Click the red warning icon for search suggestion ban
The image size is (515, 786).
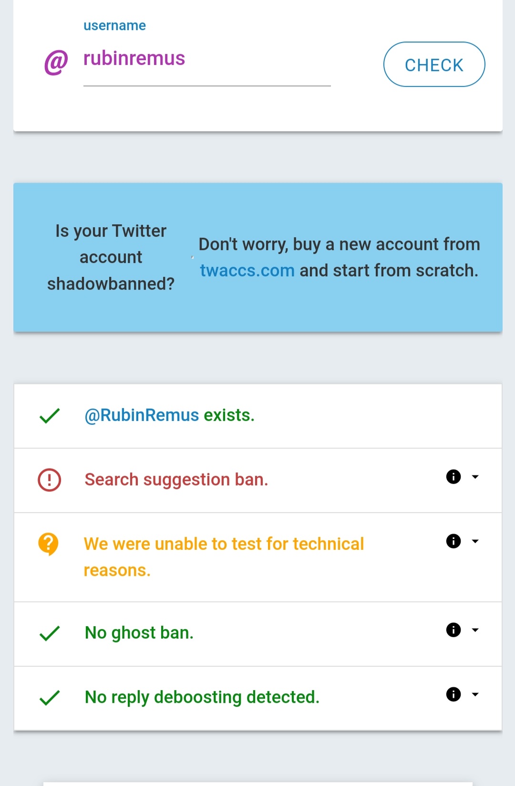point(50,480)
